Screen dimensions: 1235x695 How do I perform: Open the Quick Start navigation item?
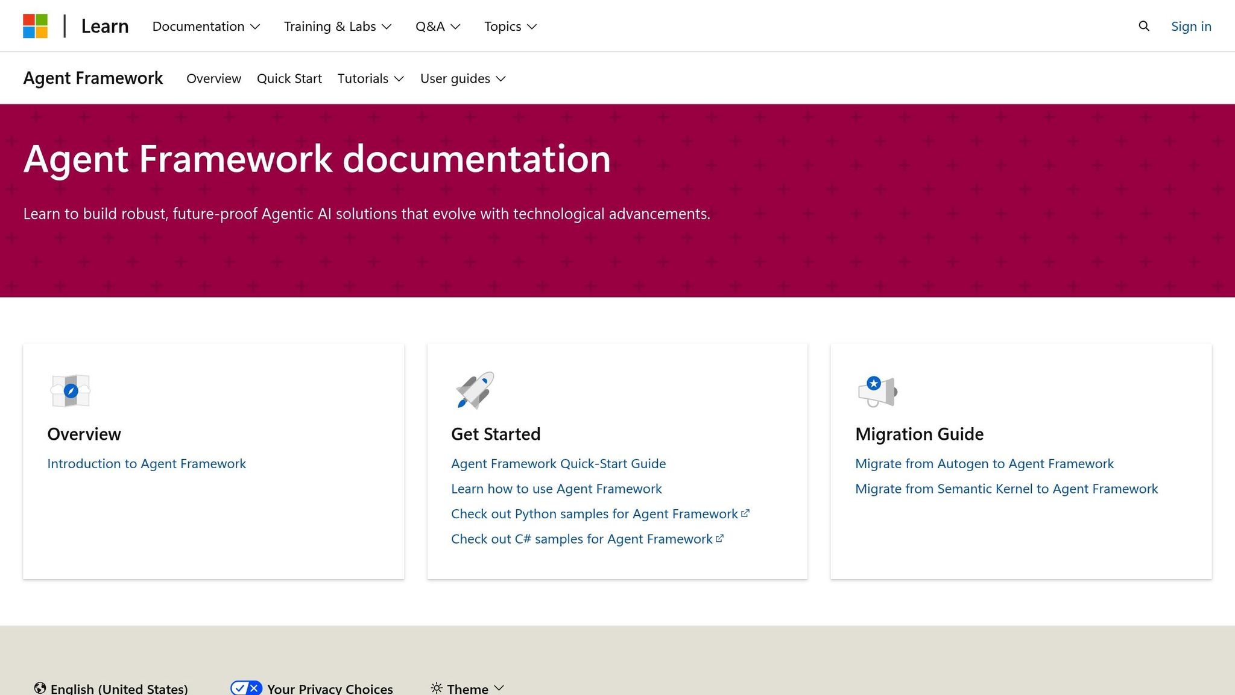[x=289, y=78]
